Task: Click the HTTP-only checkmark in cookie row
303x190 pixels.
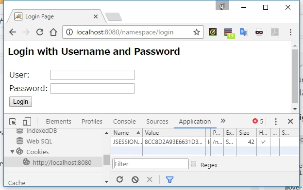Action: tap(263, 142)
